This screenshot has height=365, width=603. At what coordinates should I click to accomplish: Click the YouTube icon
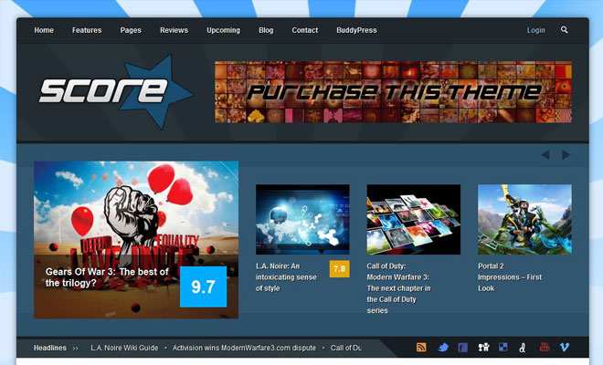pos(545,348)
